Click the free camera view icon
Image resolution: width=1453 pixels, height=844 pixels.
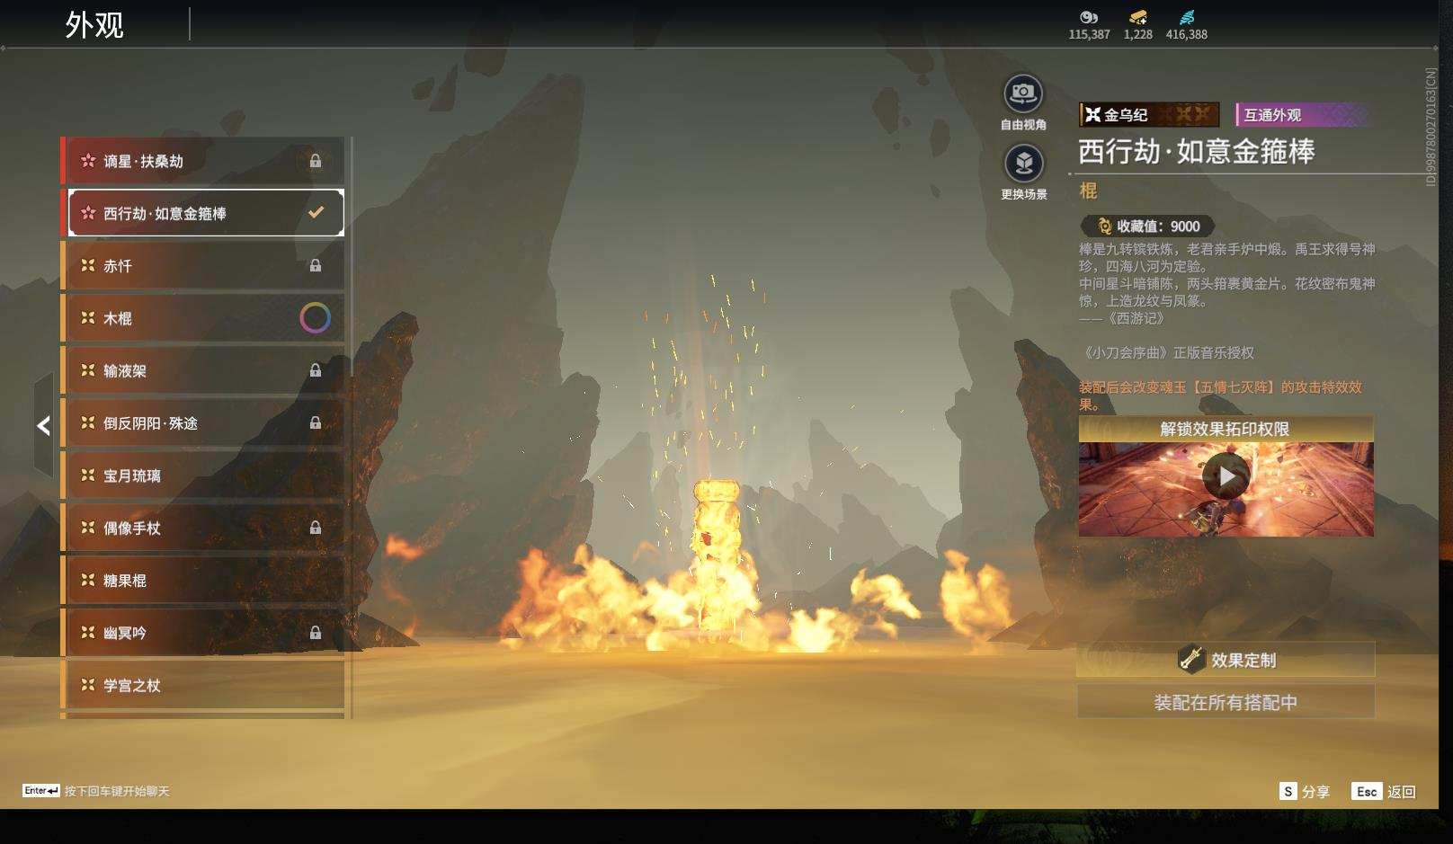1023,94
